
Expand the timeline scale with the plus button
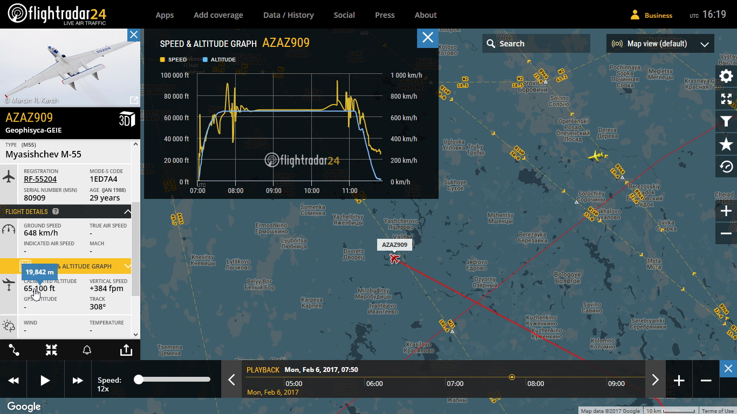coord(679,381)
